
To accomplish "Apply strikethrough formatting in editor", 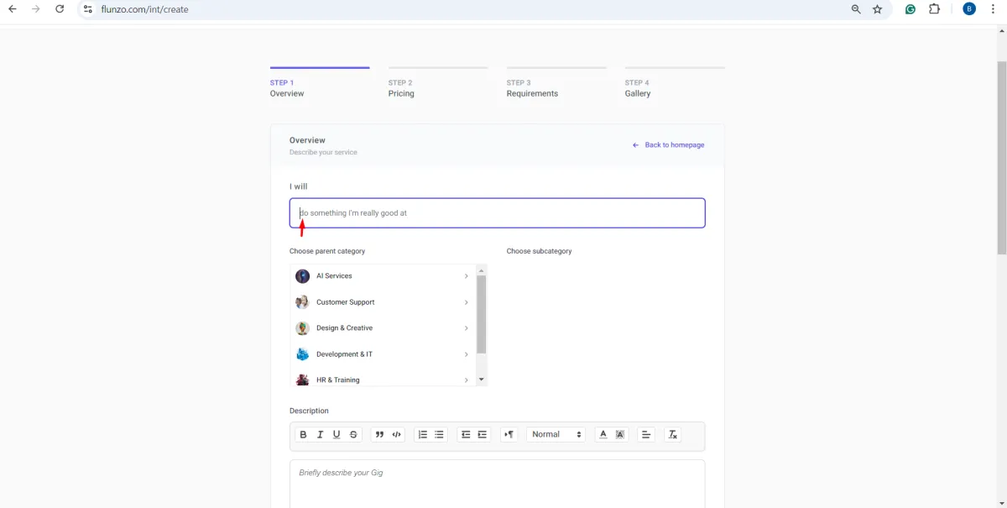I will coord(353,435).
